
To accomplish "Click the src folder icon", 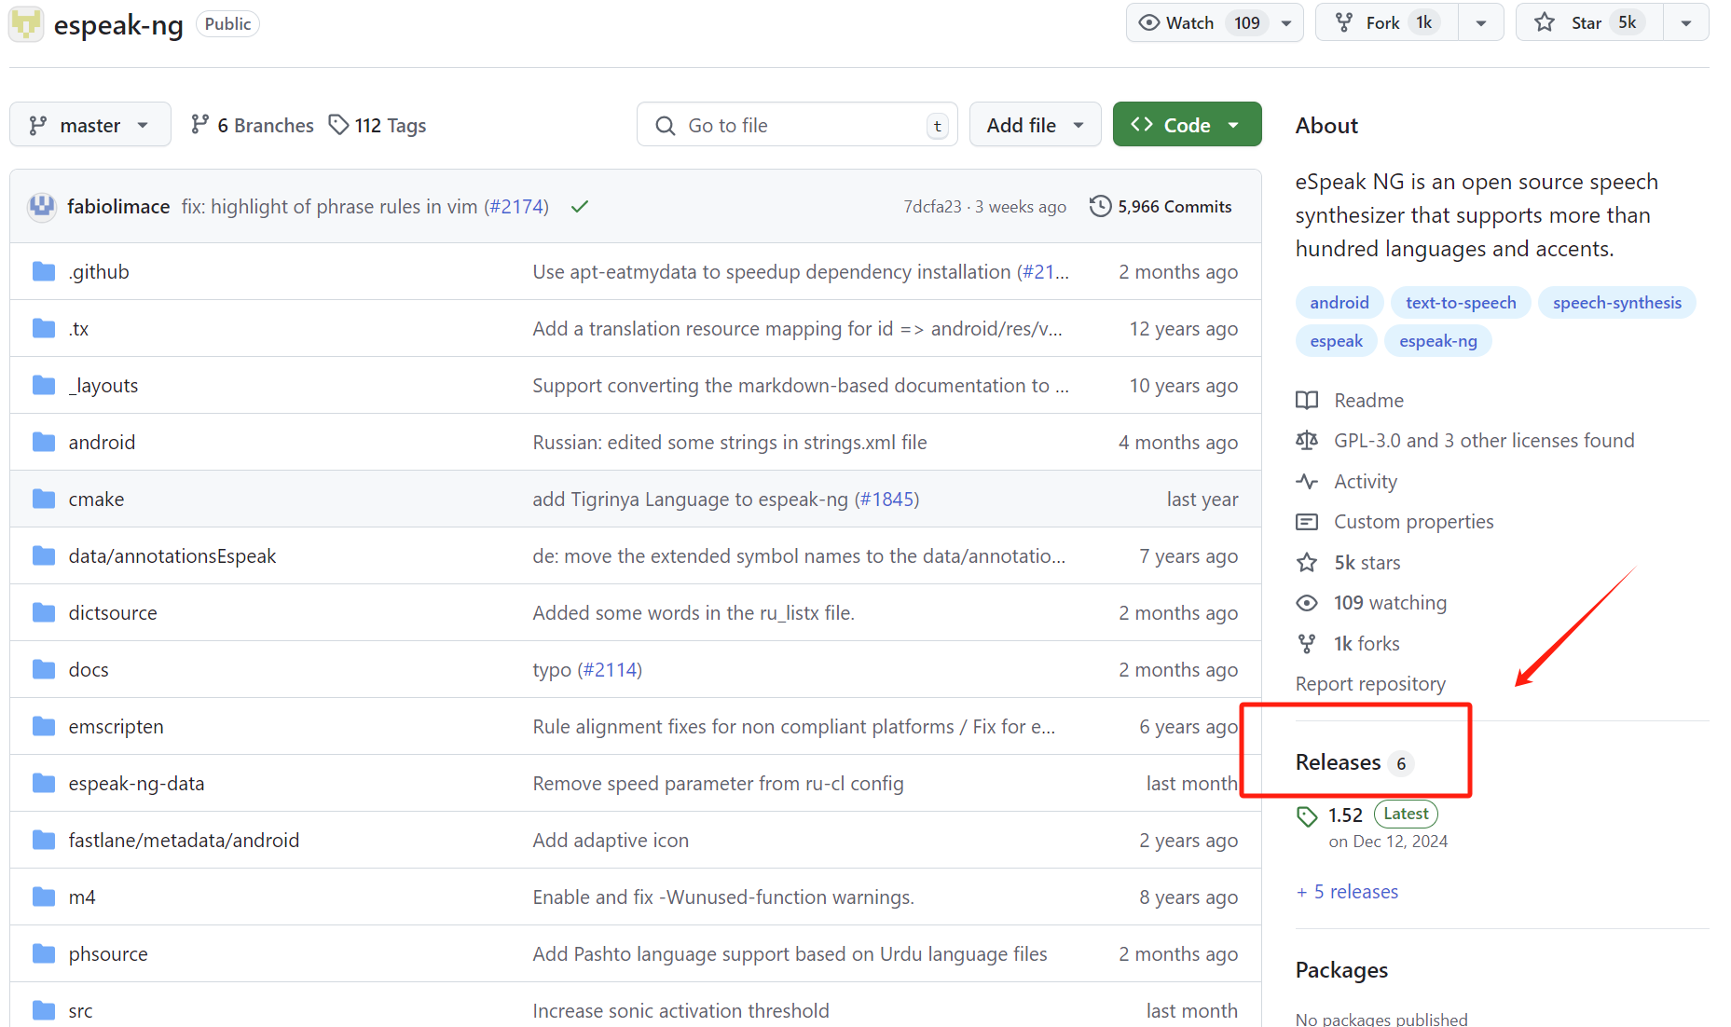I will click(x=44, y=1010).
